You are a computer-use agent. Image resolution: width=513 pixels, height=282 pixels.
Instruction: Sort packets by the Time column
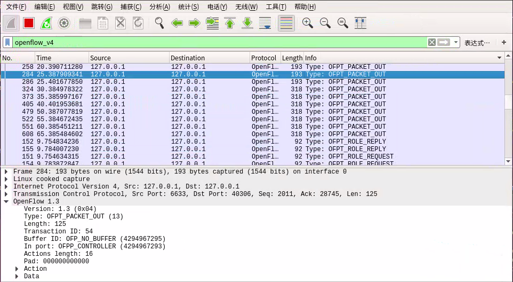pyautogui.click(x=62, y=58)
